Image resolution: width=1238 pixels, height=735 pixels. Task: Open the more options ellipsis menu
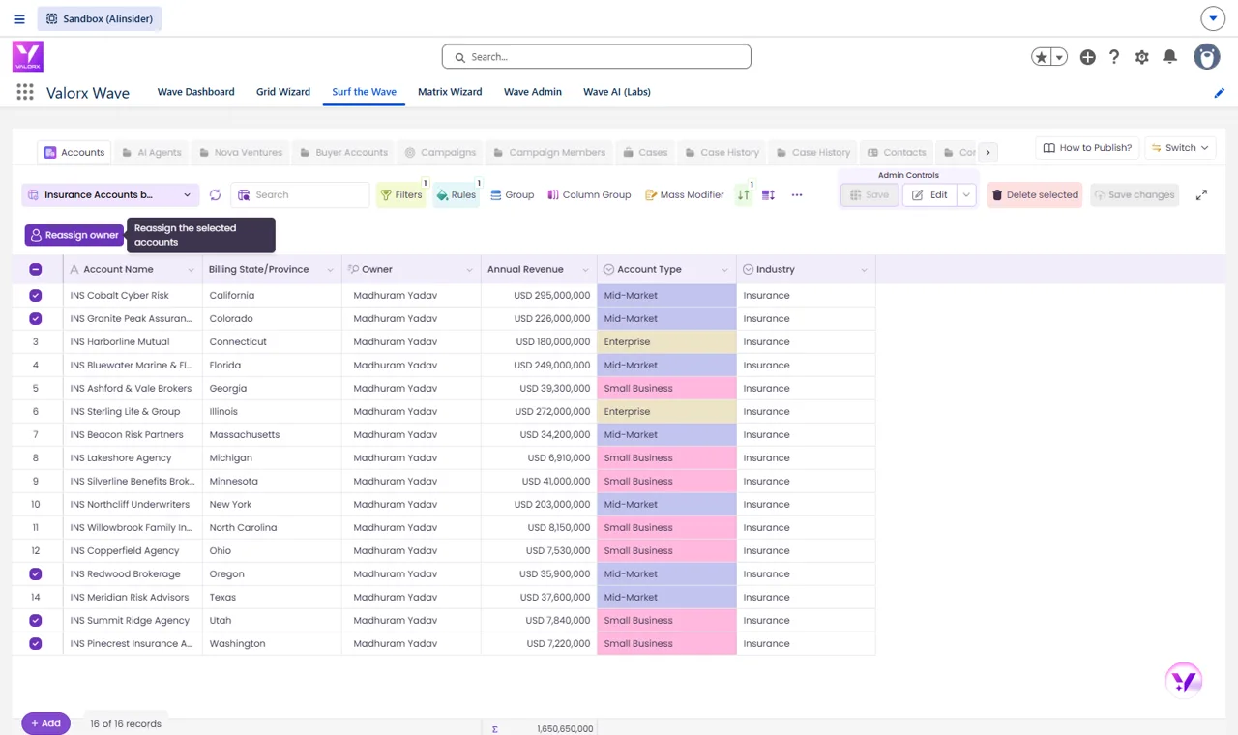[797, 194]
